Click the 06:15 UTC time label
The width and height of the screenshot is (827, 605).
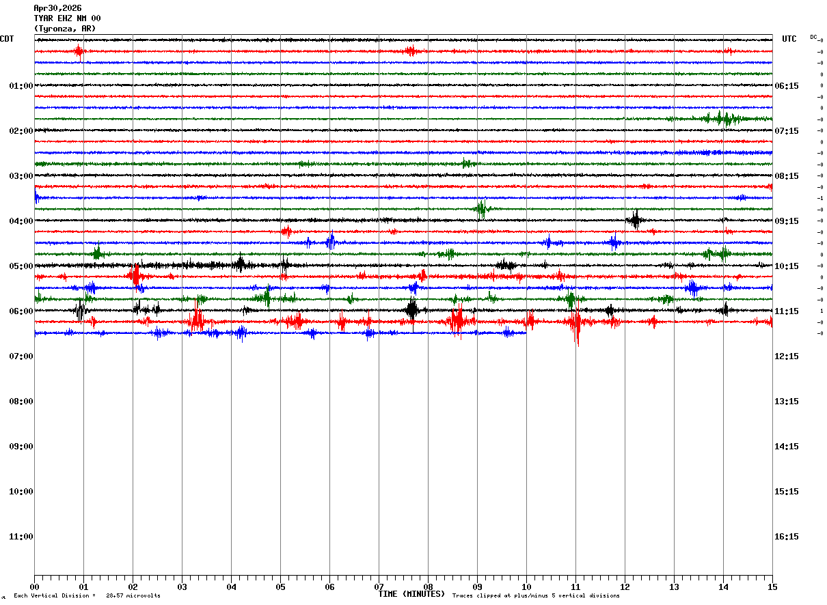(x=787, y=86)
